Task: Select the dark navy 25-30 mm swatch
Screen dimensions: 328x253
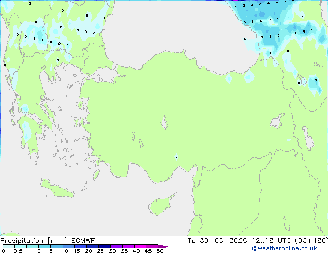Action: [104, 246]
